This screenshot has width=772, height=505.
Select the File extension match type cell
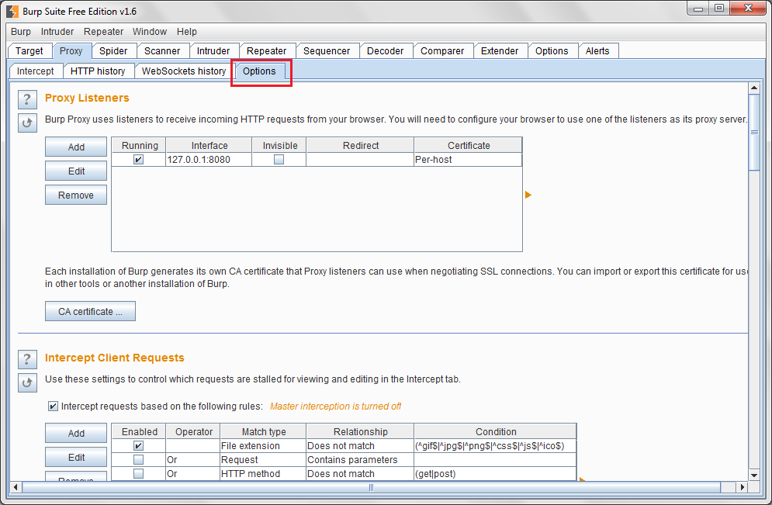click(263, 446)
